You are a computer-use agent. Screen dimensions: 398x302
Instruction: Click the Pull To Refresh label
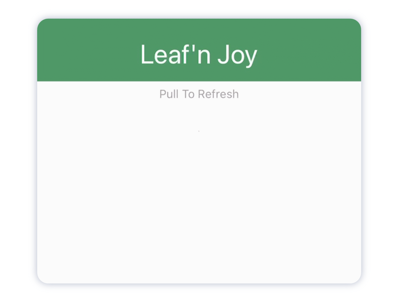point(199,94)
